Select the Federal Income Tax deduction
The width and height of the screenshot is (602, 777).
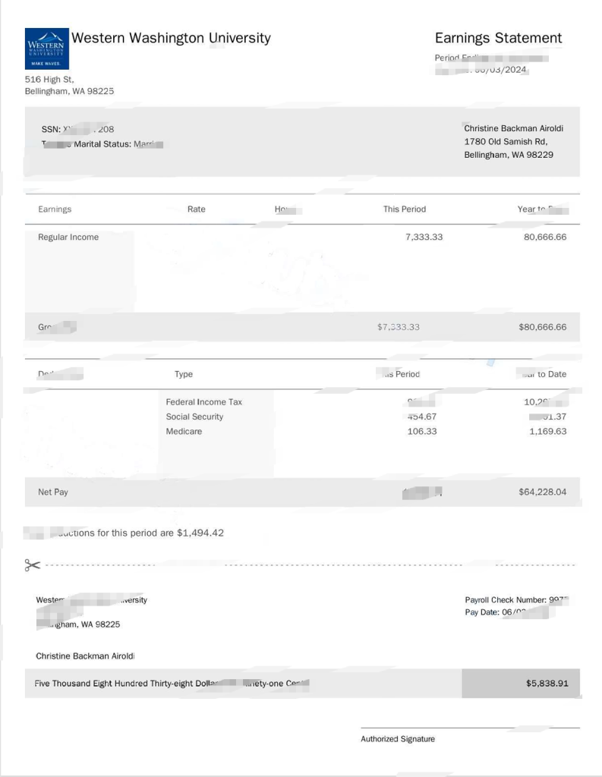click(x=203, y=402)
